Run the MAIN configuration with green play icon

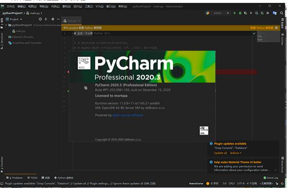pos(235,13)
